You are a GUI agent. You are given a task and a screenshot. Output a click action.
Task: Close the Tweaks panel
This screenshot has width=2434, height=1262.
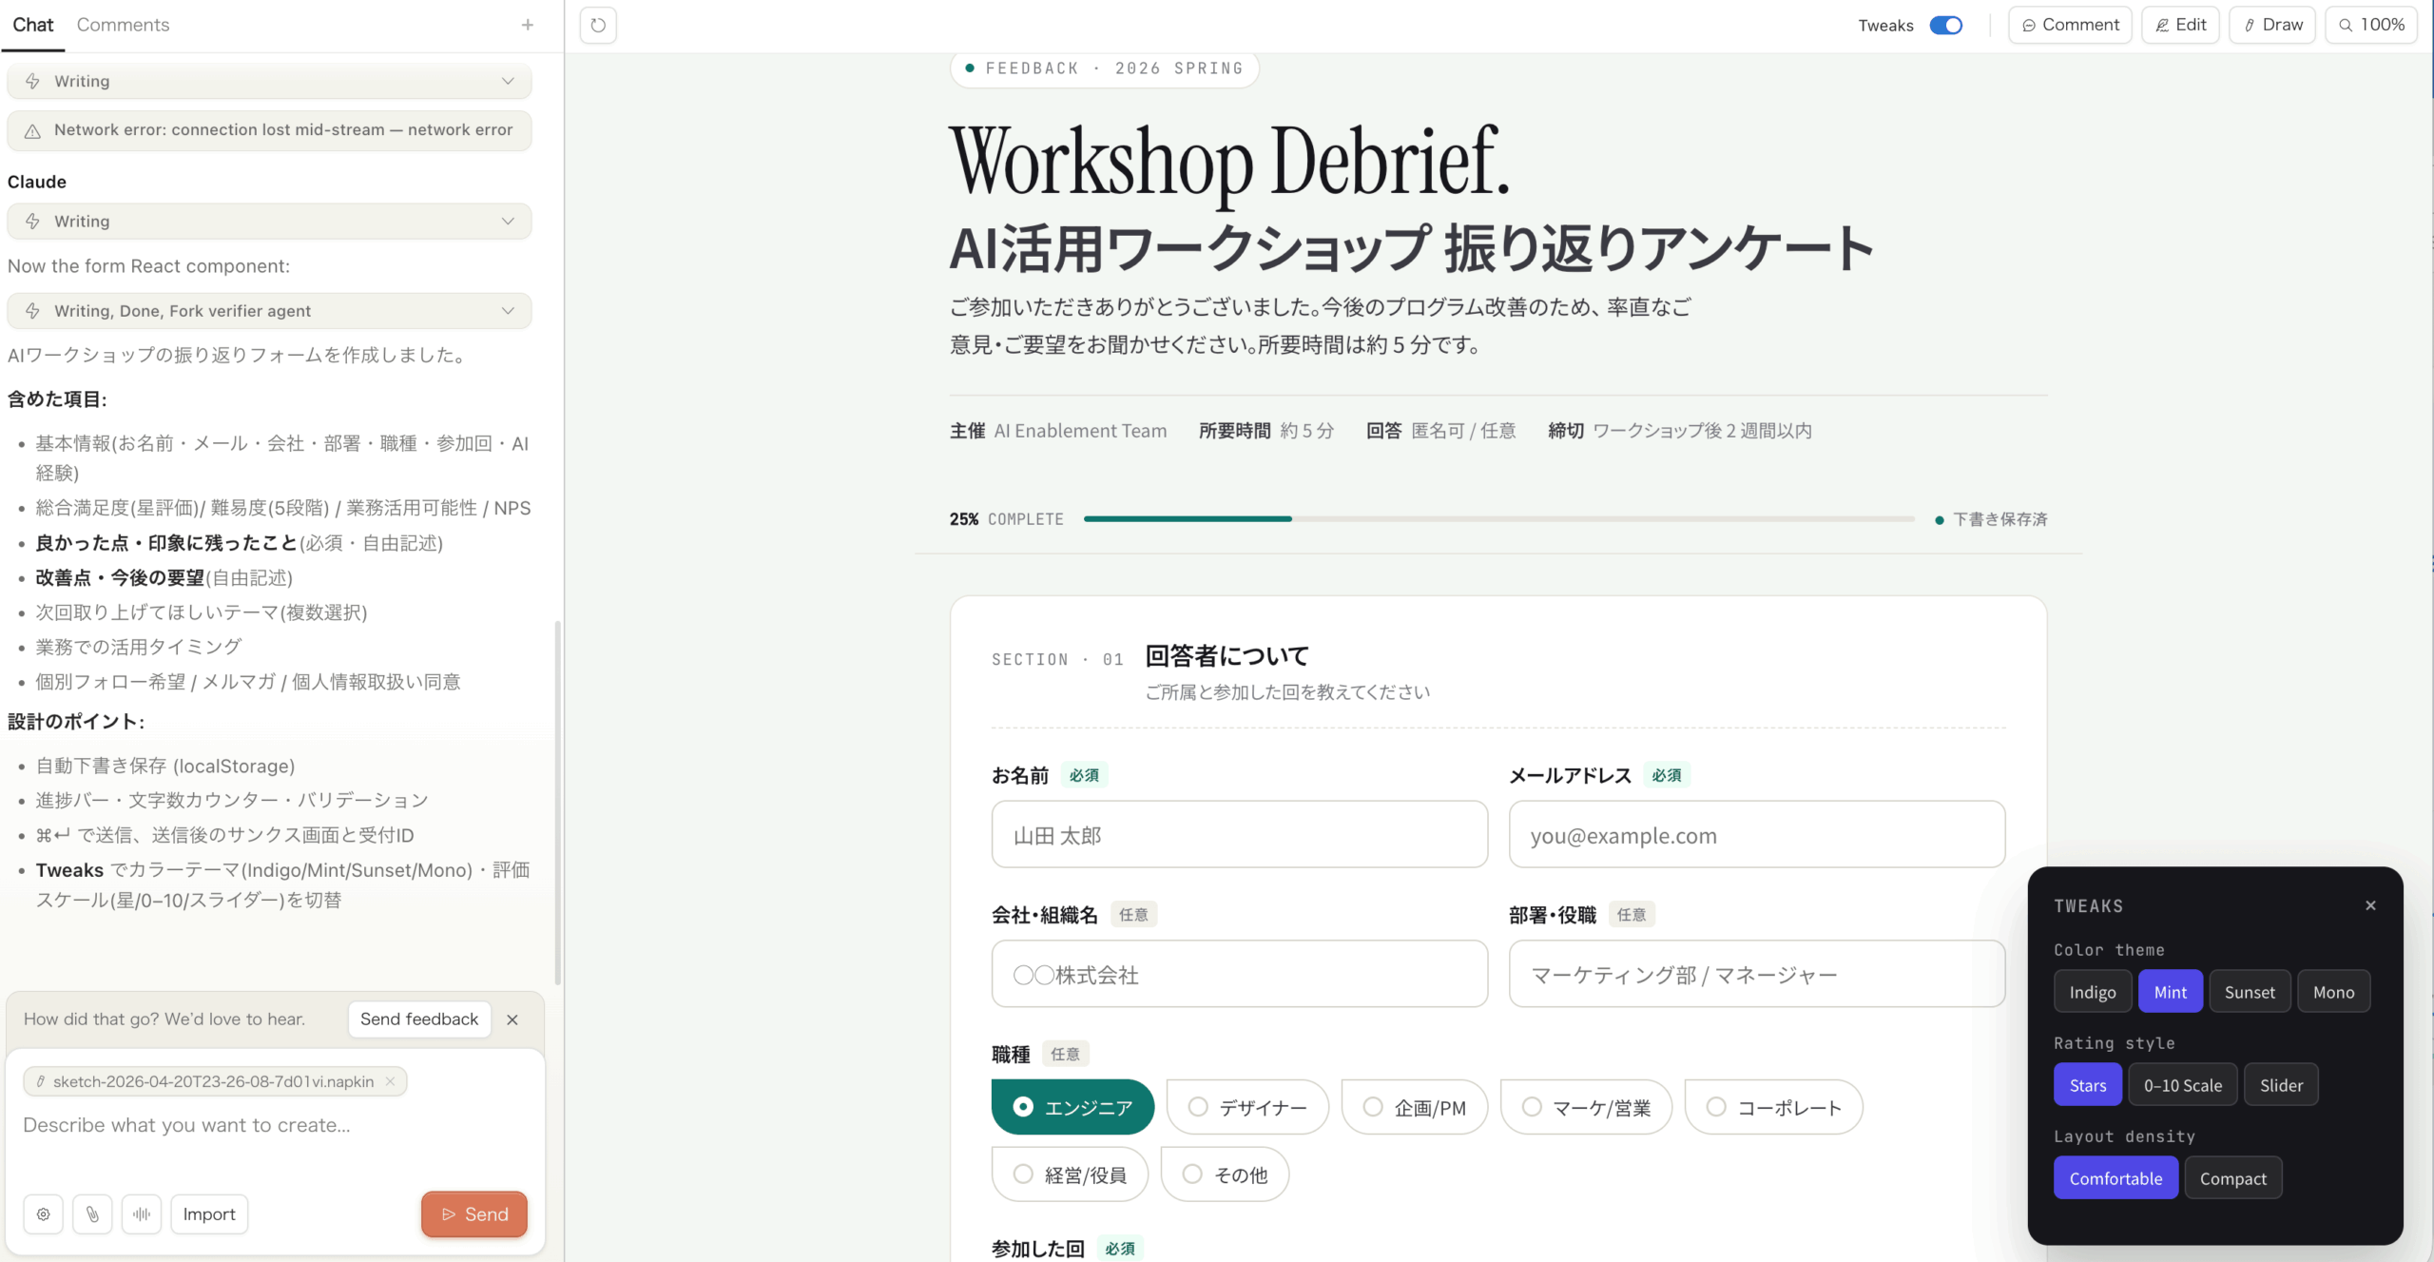pos(2370,905)
